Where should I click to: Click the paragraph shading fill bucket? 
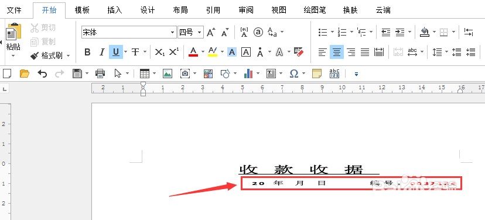click(425, 32)
